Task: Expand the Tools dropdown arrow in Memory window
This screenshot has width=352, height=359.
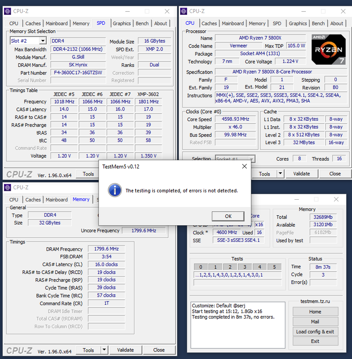Action: [x=104, y=350]
